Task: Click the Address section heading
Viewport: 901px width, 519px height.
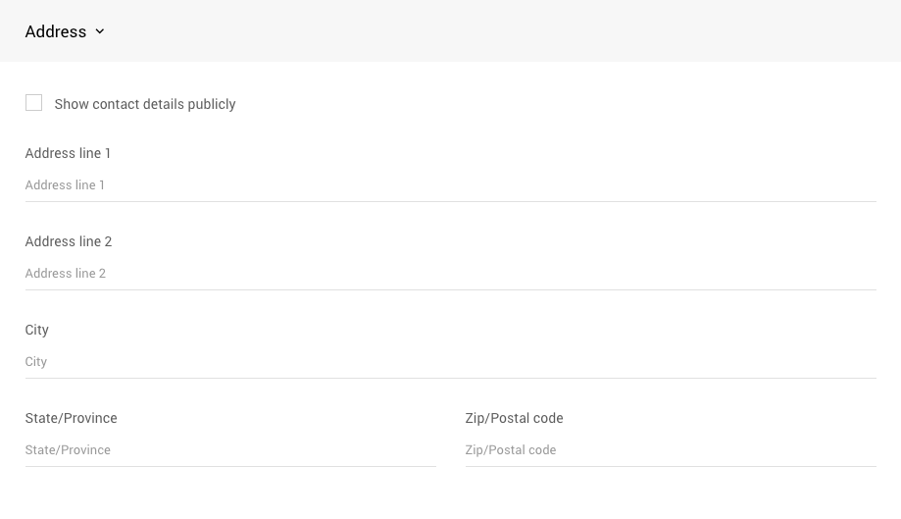Action: point(56,31)
